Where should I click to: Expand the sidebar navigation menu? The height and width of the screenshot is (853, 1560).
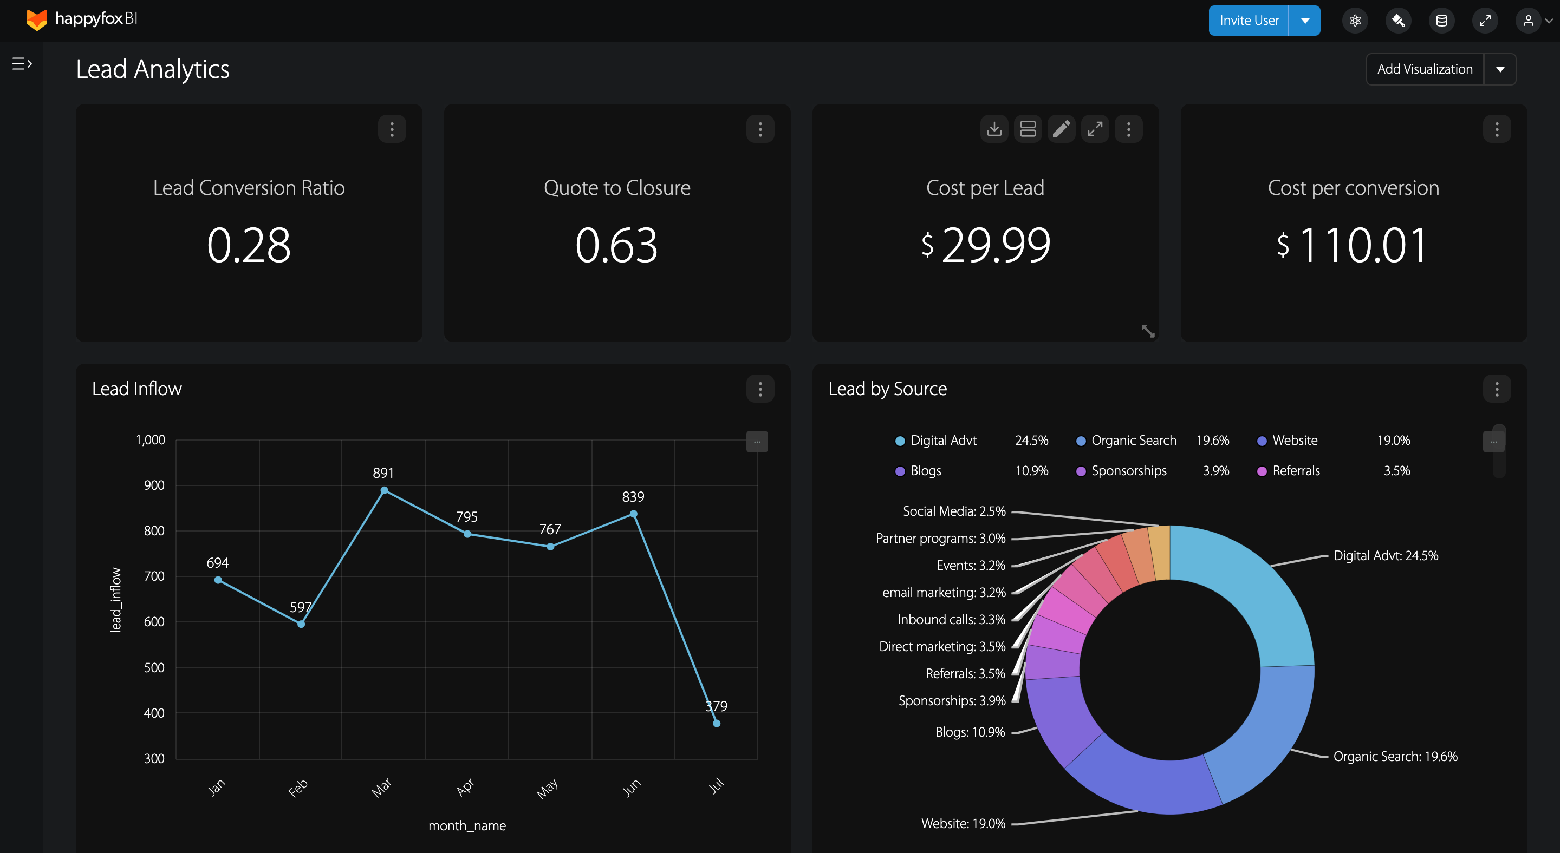pos(22,63)
